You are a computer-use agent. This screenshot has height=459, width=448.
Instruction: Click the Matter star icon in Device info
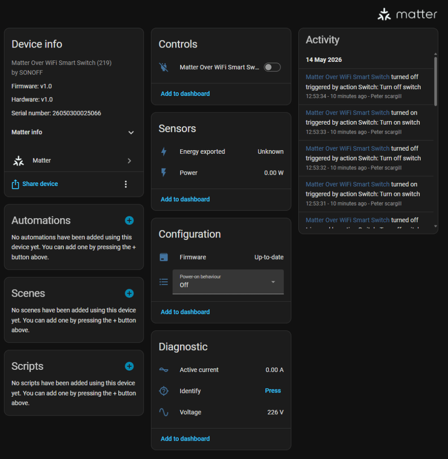18,161
